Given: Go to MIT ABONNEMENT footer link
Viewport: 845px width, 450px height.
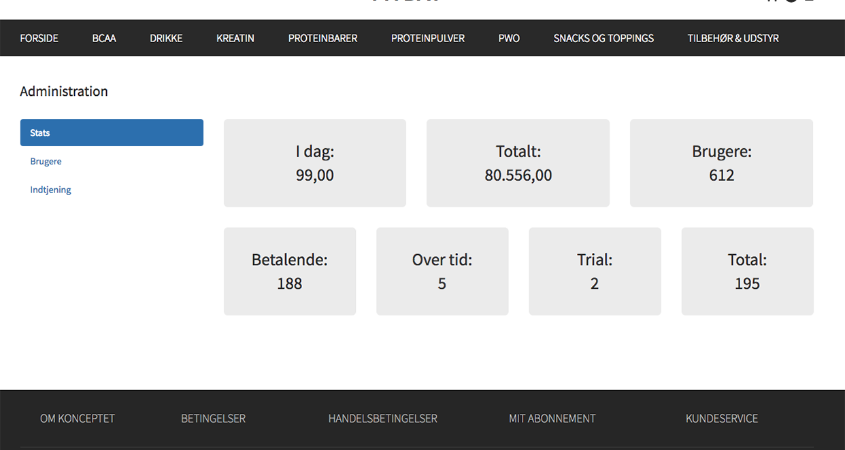Looking at the screenshot, I should click(552, 419).
